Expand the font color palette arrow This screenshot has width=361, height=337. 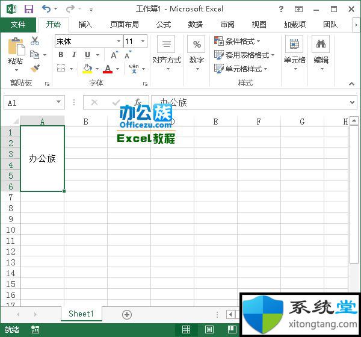click(118, 69)
